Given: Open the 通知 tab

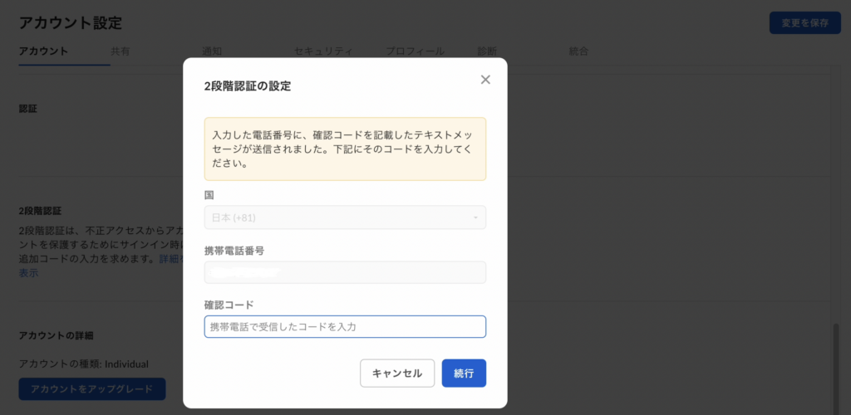Looking at the screenshot, I should click(212, 51).
